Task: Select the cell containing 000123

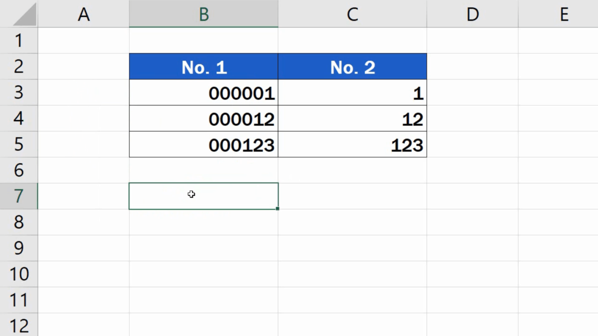Action: click(204, 144)
